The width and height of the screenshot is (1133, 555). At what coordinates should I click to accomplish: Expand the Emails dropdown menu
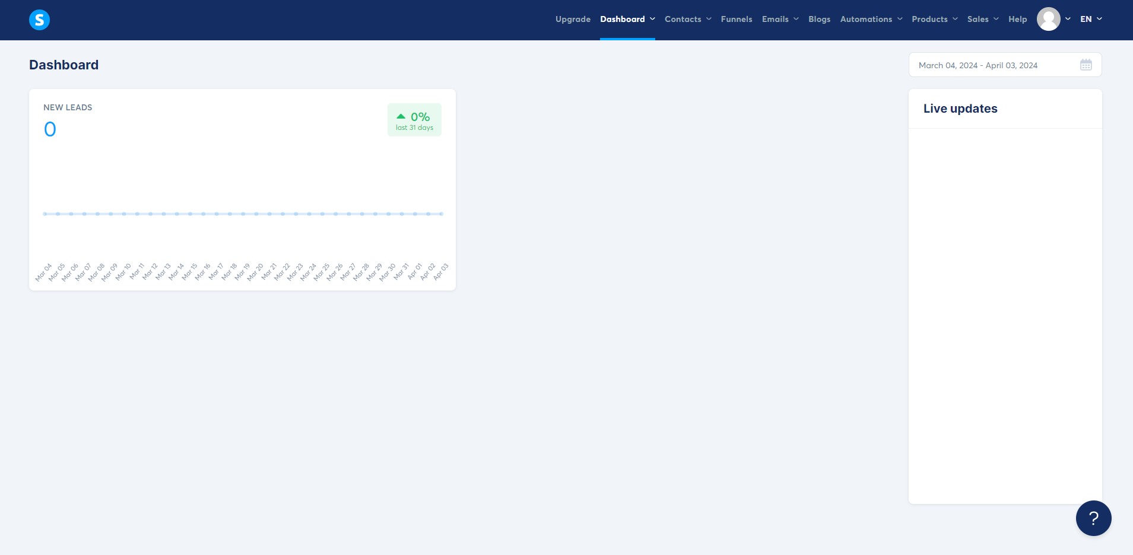pyautogui.click(x=780, y=19)
